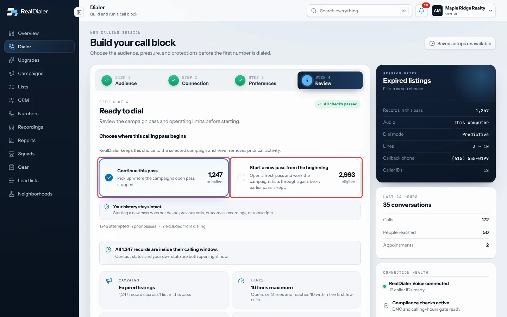Open Upgrades via the sparkle icon
Screen dimensions: 507x317
point(12,60)
